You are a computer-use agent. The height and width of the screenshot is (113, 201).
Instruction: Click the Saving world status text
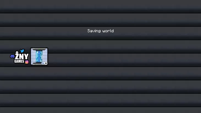point(100,31)
